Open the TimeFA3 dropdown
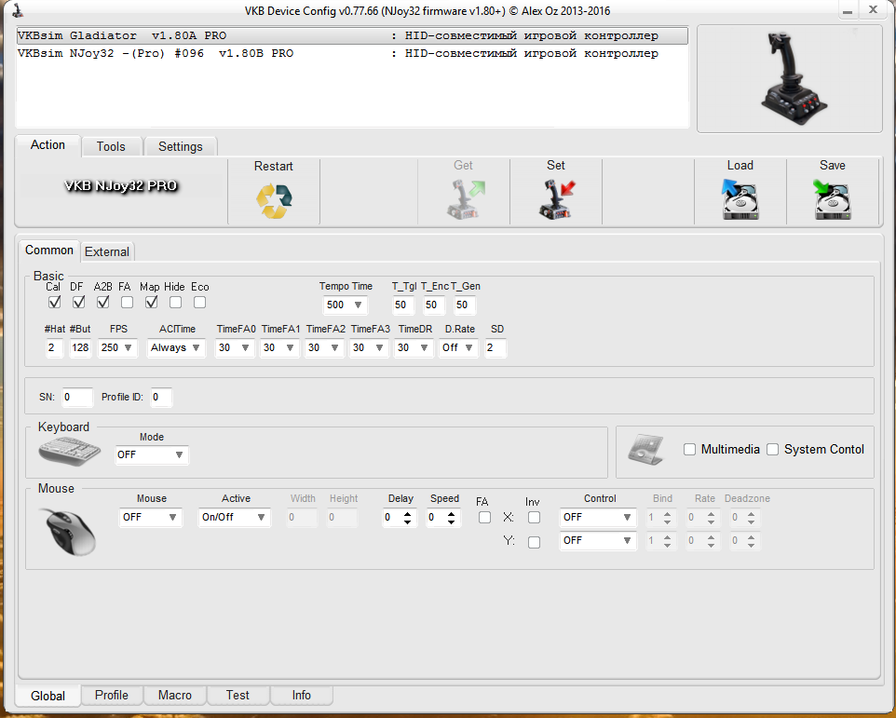 [x=369, y=347]
